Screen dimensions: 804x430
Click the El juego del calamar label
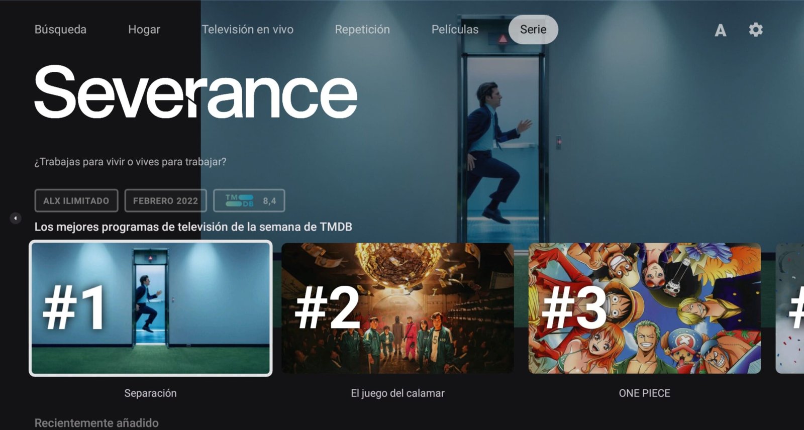pyautogui.click(x=397, y=393)
